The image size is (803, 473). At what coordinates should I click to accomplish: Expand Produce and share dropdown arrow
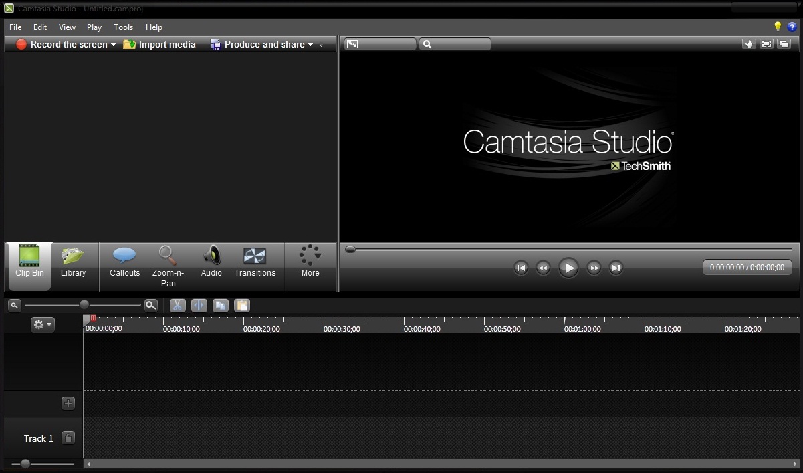point(310,45)
